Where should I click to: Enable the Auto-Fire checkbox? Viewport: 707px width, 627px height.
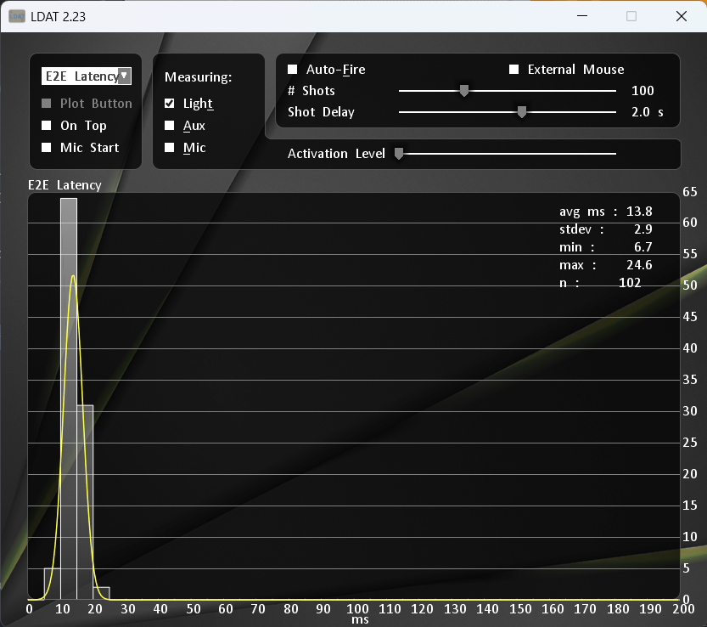click(x=293, y=69)
